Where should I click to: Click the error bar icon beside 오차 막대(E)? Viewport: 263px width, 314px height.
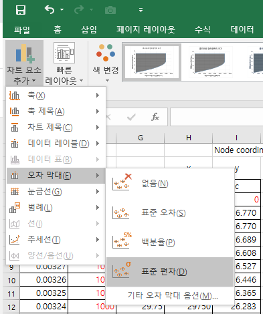pos(15,176)
